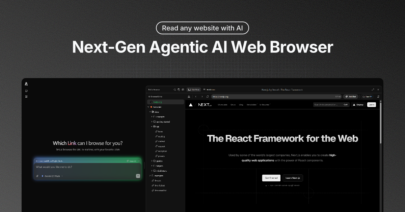Expand the examples folder

pos(150,176)
